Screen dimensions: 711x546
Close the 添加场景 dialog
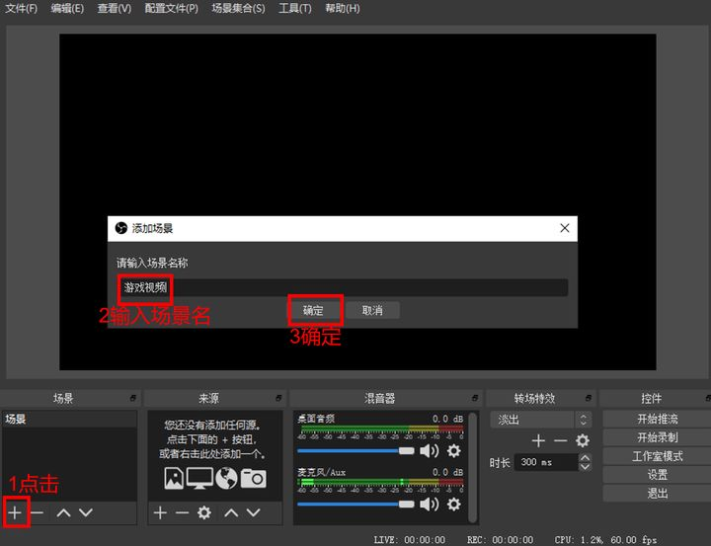pos(565,228)
